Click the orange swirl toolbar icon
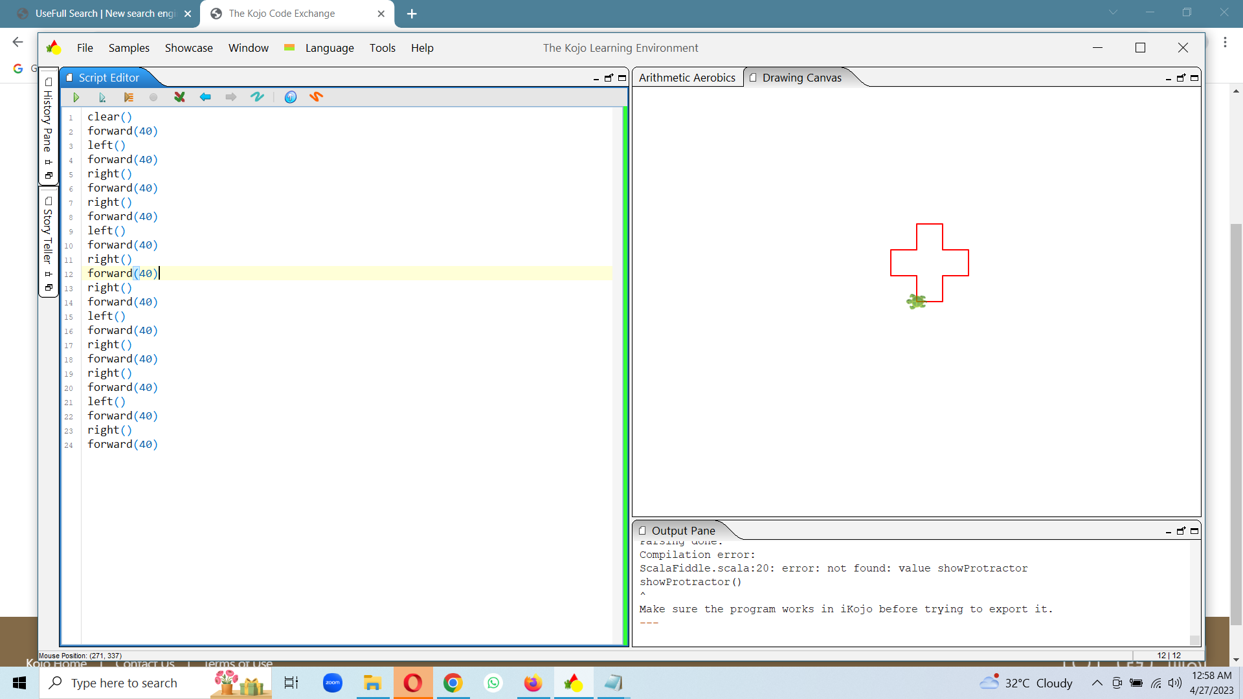Image resolution: width=1243 pixels, height=699 pixels. [316, 97]
